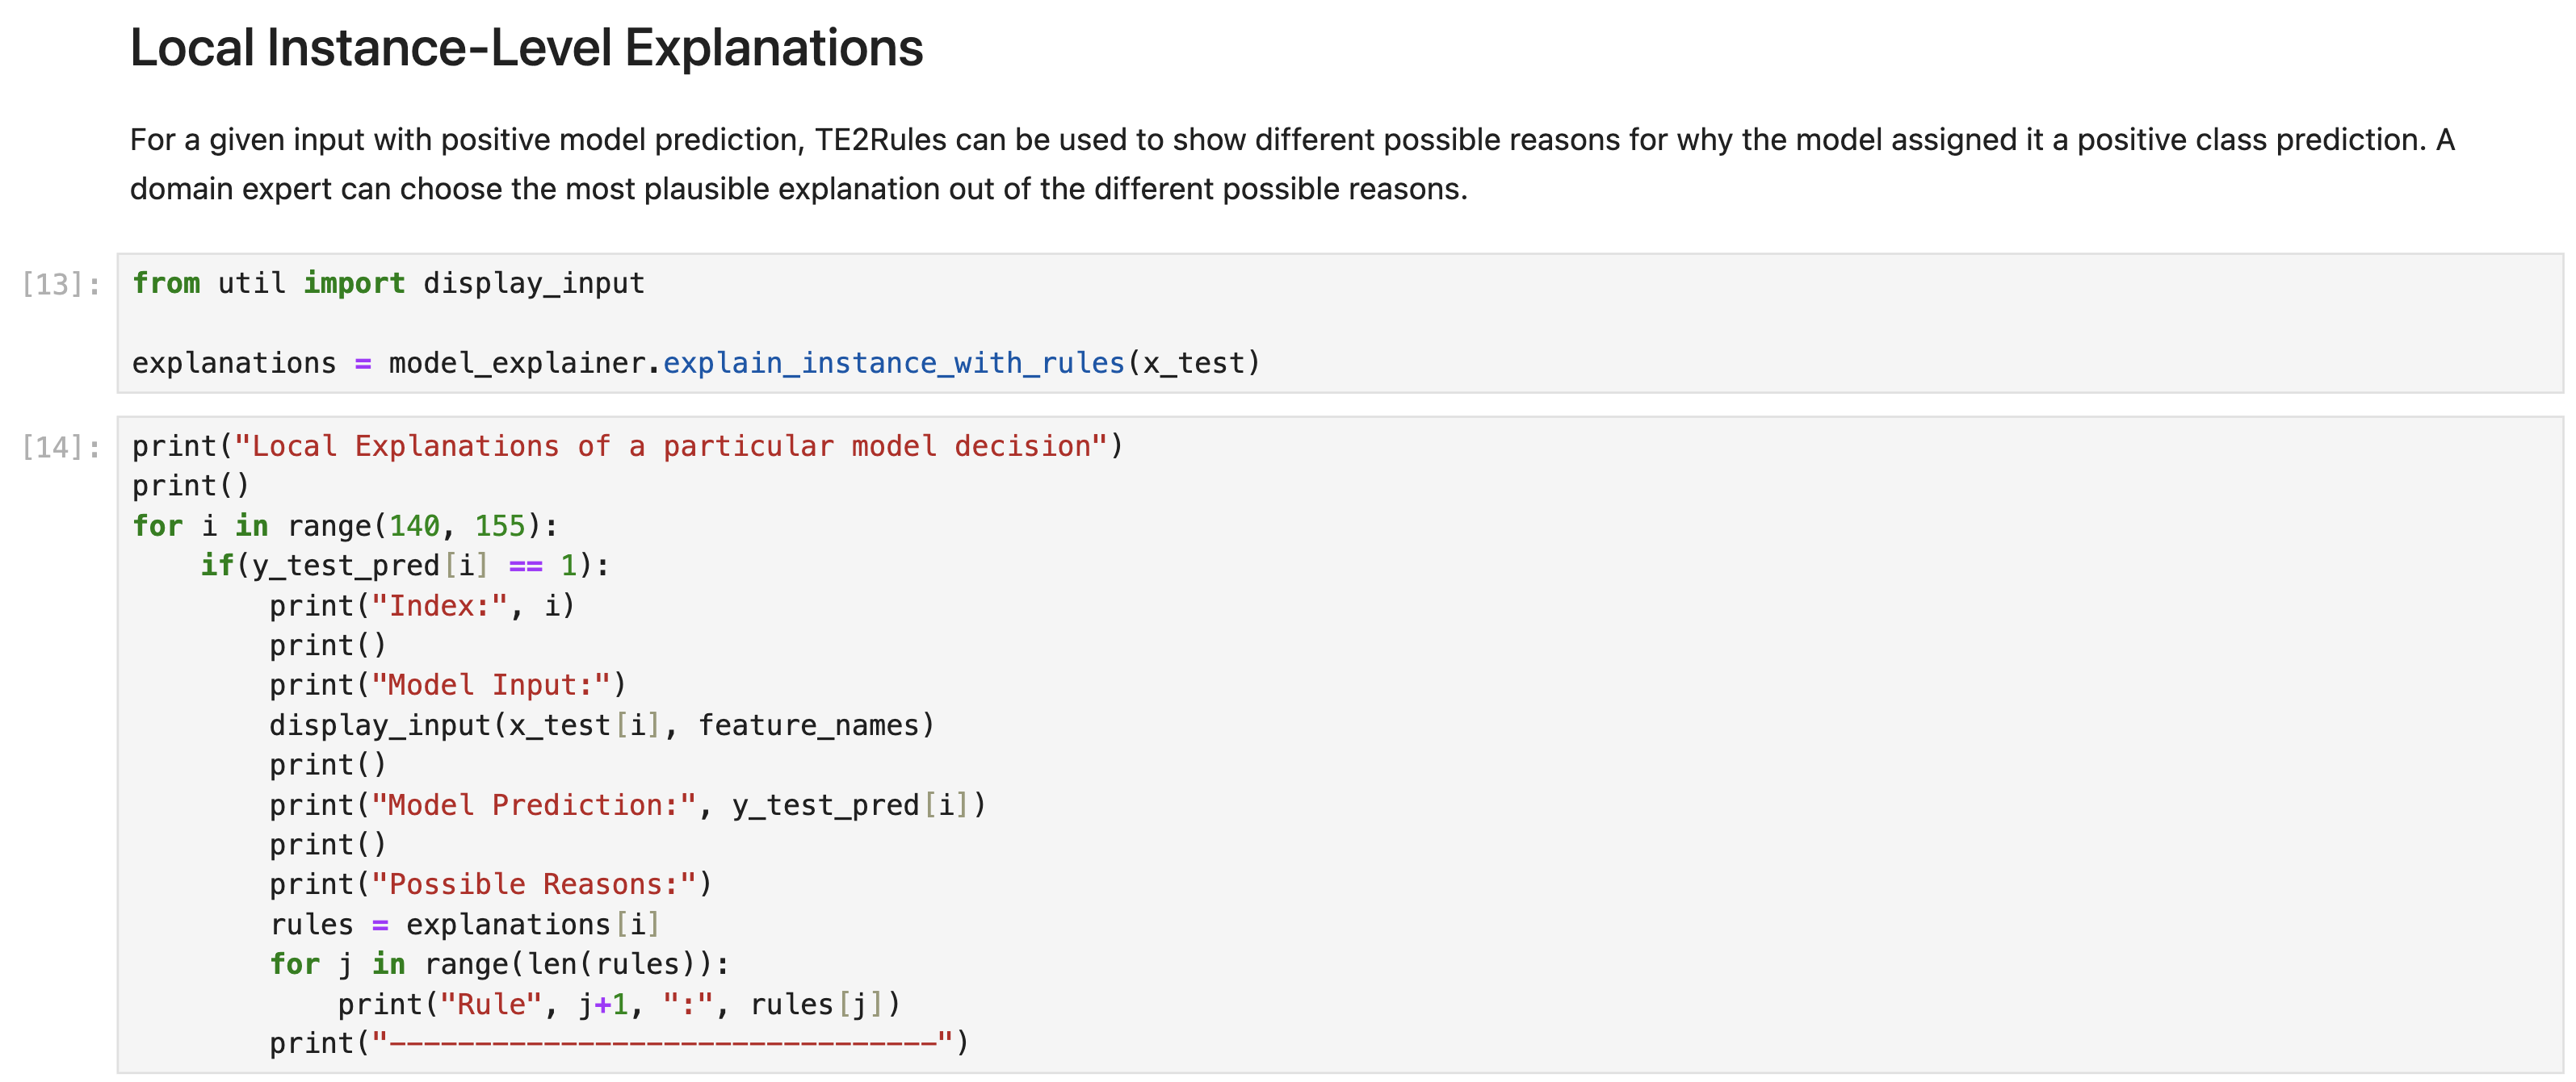The width and height of the screenshot is (2576, 1082).
Task: Click the "Possible Reasons:" print statement
Action: (490, 885)
